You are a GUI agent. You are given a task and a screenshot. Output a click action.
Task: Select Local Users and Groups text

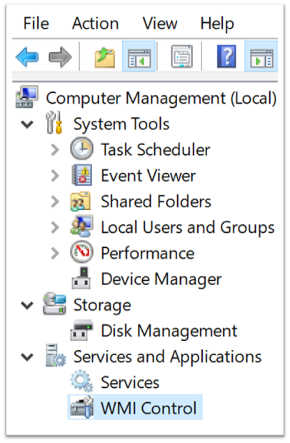188,228
